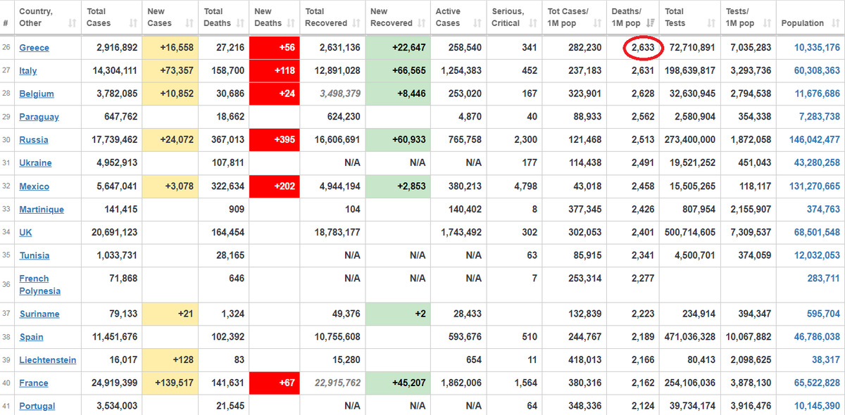Select Mexico new deaths cell +202
The image size is (845, 415).
pyautogui.click(x=275, y=186)
